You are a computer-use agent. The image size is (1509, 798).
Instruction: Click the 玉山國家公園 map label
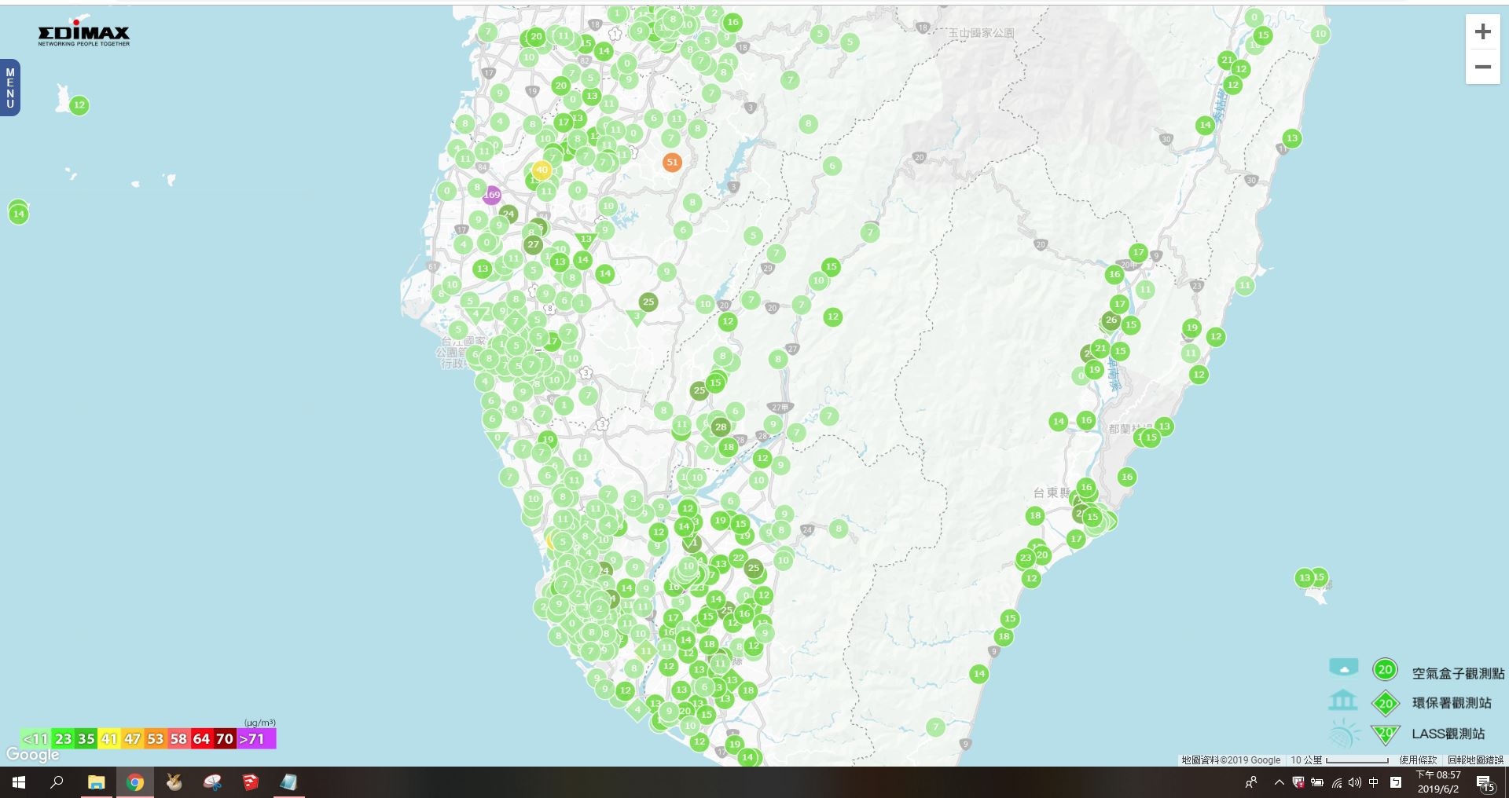[x=981, y=33]
